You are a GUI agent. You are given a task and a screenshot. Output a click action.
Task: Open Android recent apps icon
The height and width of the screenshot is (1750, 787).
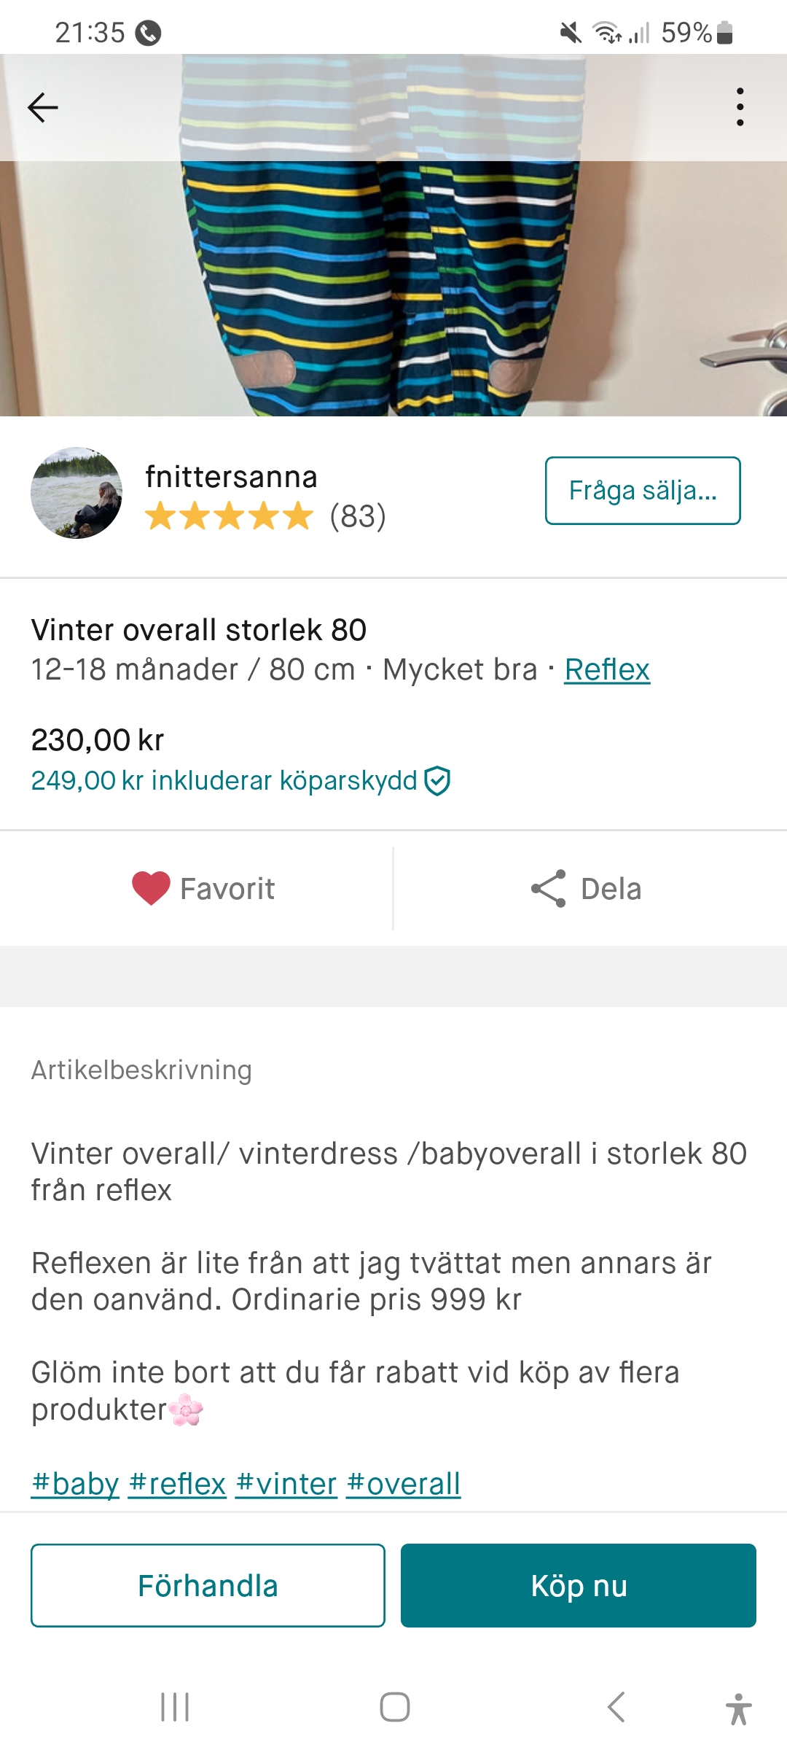[x=175, y=1707]
